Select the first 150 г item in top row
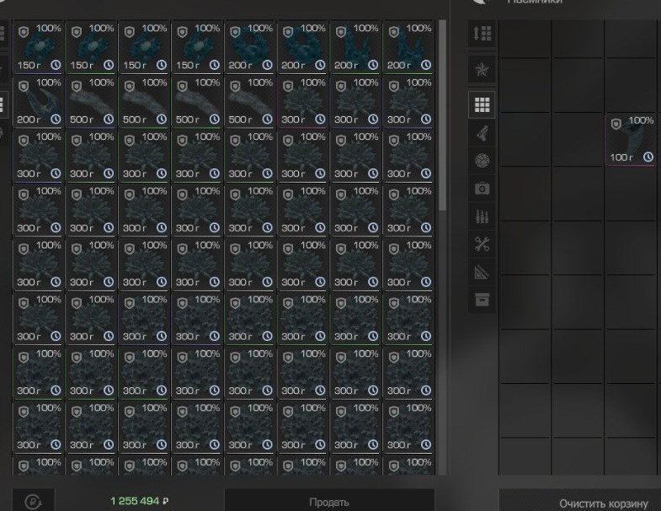This screenshot has width=661, height=511. pos(39,47)
